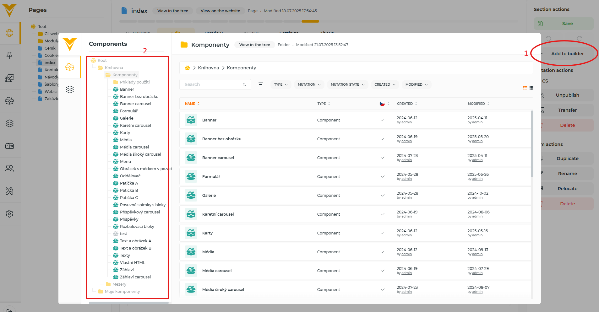Switch to grid view icon
This screenshot has width=599, height=312.
(531, 88)
